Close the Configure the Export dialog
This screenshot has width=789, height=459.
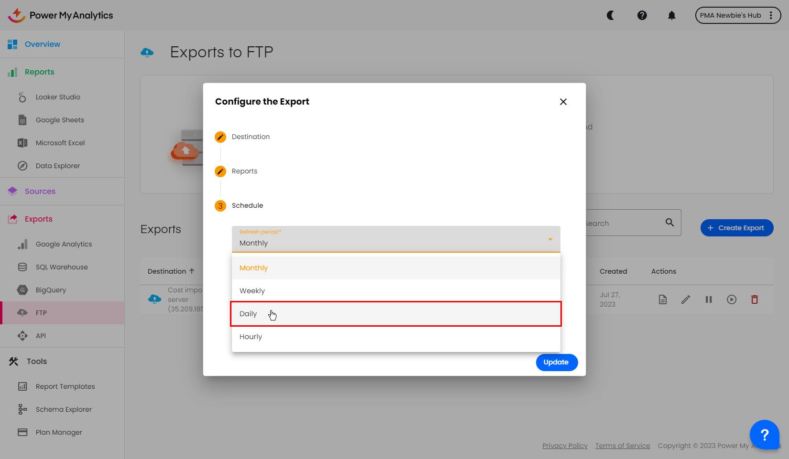pyautogui.click(x=563, y=102)
